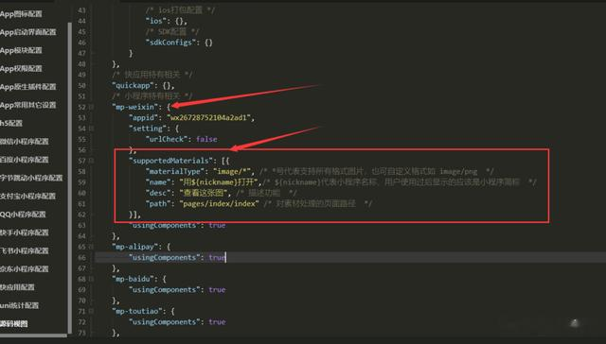Click the "pages/index/index" path string

point(219,203)
